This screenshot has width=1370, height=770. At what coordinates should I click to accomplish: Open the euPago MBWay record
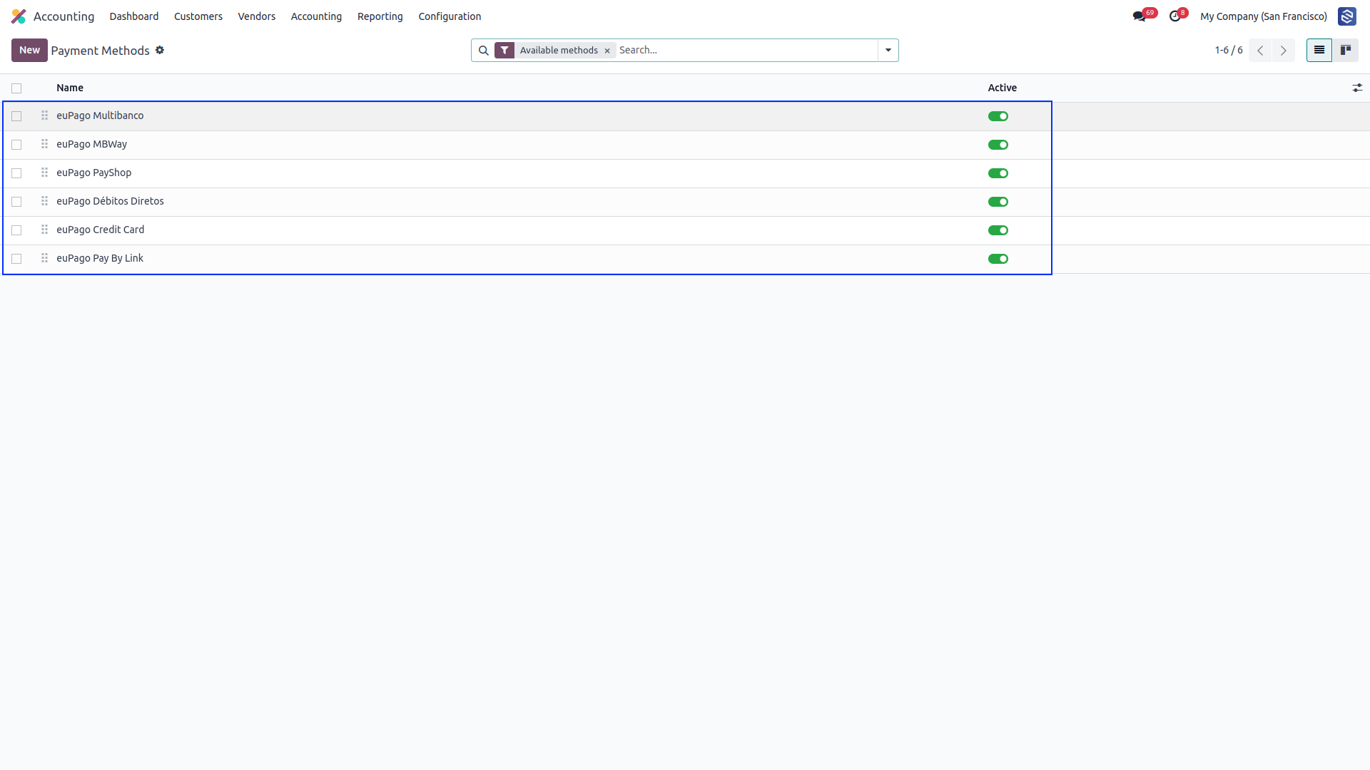click(x=91, y=144)
